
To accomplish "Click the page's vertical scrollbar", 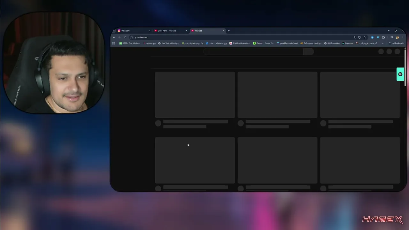I will 405,67.
